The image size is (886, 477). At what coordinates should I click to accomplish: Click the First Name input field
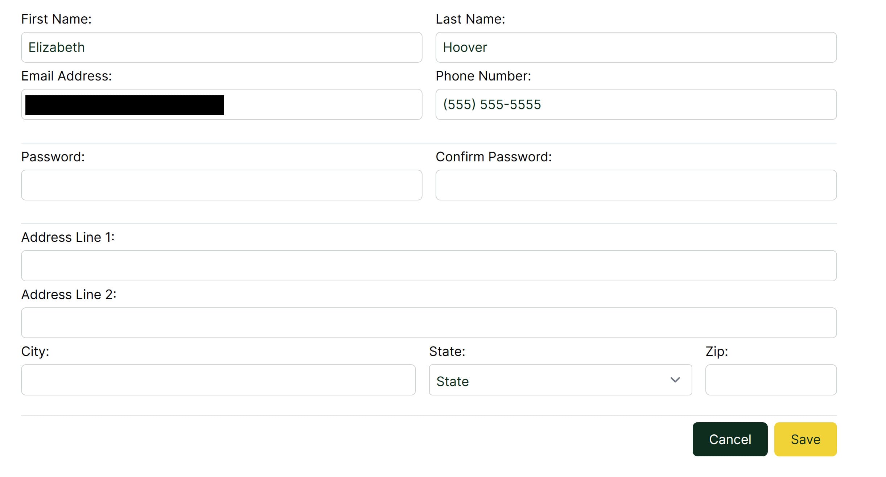click(221, 47)
